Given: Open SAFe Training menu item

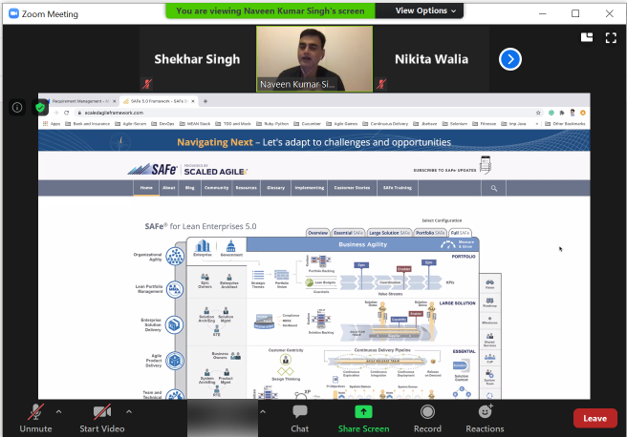Looking at the screenshot, I should click(x=398, y=188).
